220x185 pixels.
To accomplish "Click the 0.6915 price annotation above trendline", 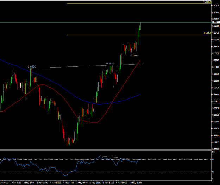I will pos(110,64).
